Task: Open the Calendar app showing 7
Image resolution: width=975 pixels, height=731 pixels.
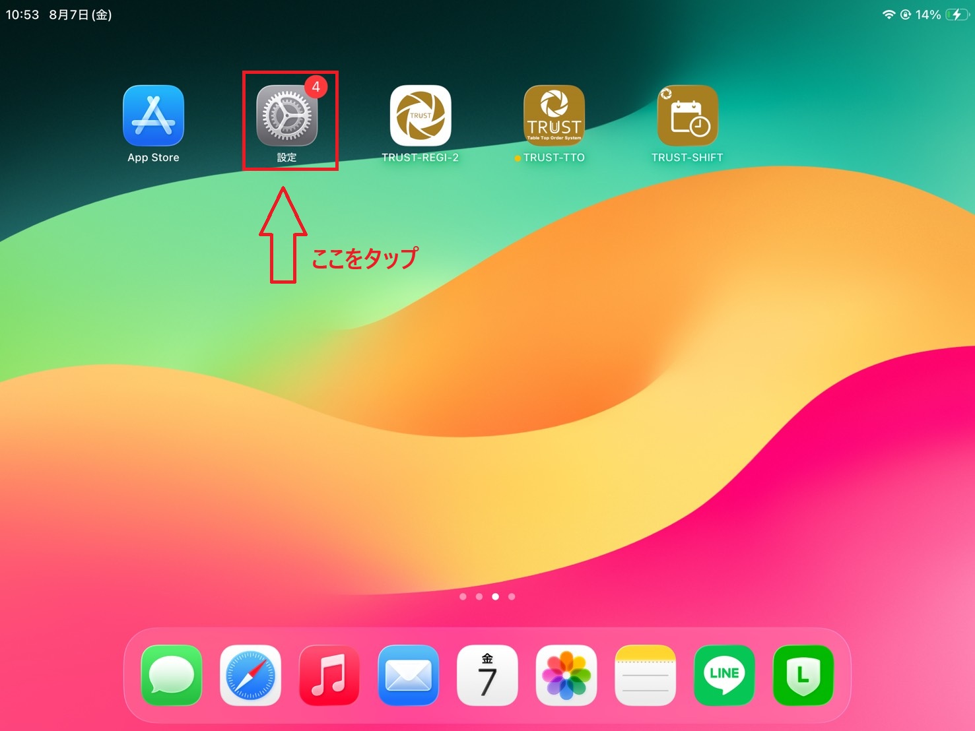Action: pos(487,676)
